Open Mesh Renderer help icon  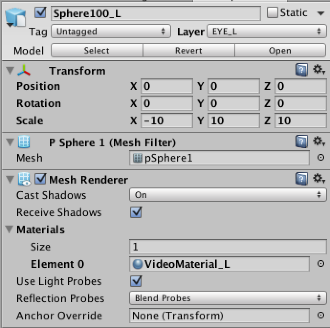[301, 179]
